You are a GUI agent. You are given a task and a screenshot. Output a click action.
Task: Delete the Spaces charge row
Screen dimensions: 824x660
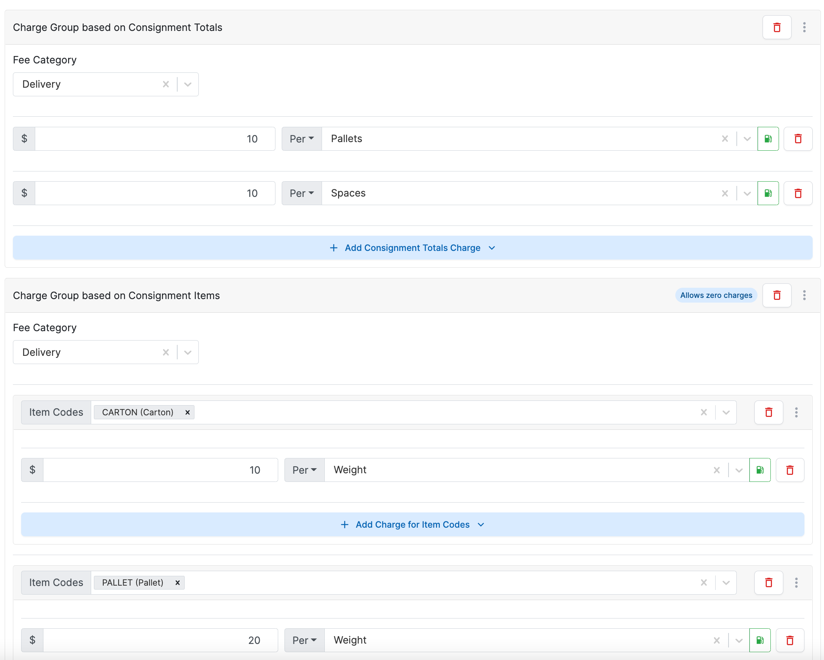click(x=798, y=193)
